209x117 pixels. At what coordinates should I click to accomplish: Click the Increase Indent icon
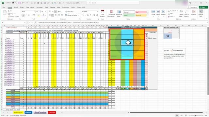pos(62,15)
